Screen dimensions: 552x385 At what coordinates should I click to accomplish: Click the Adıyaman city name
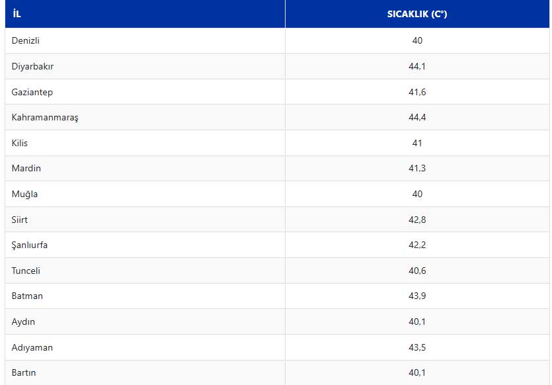[32, 348]
